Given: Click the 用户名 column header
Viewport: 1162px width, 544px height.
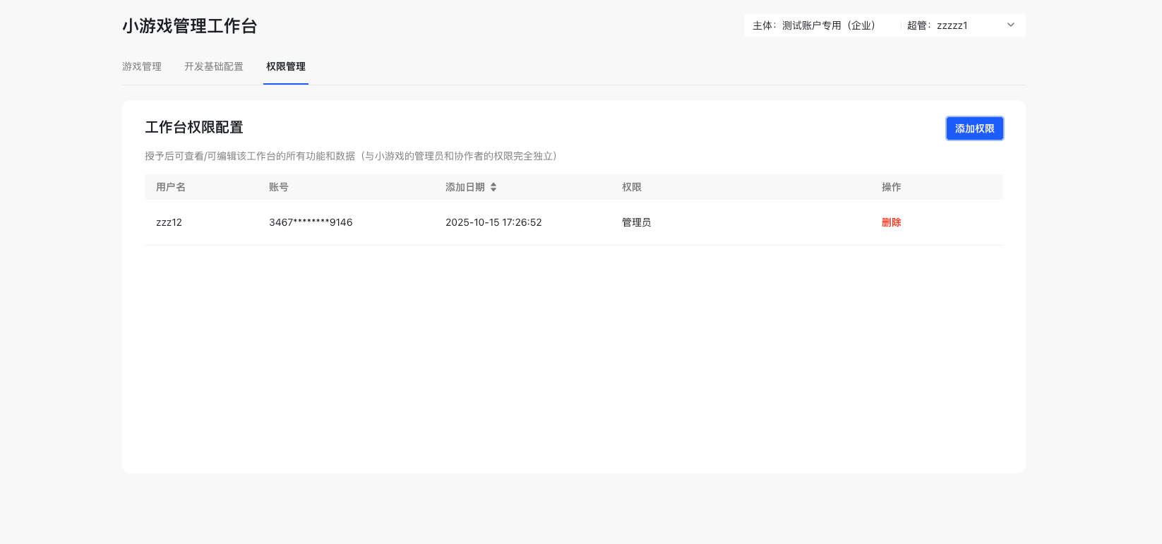Looking at the screenshot, I should coord(171,187).
